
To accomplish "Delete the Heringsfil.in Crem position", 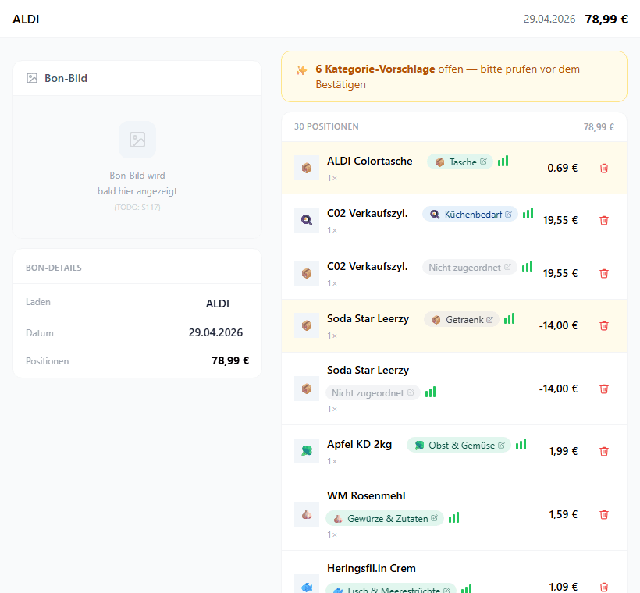I will point(603,587).
